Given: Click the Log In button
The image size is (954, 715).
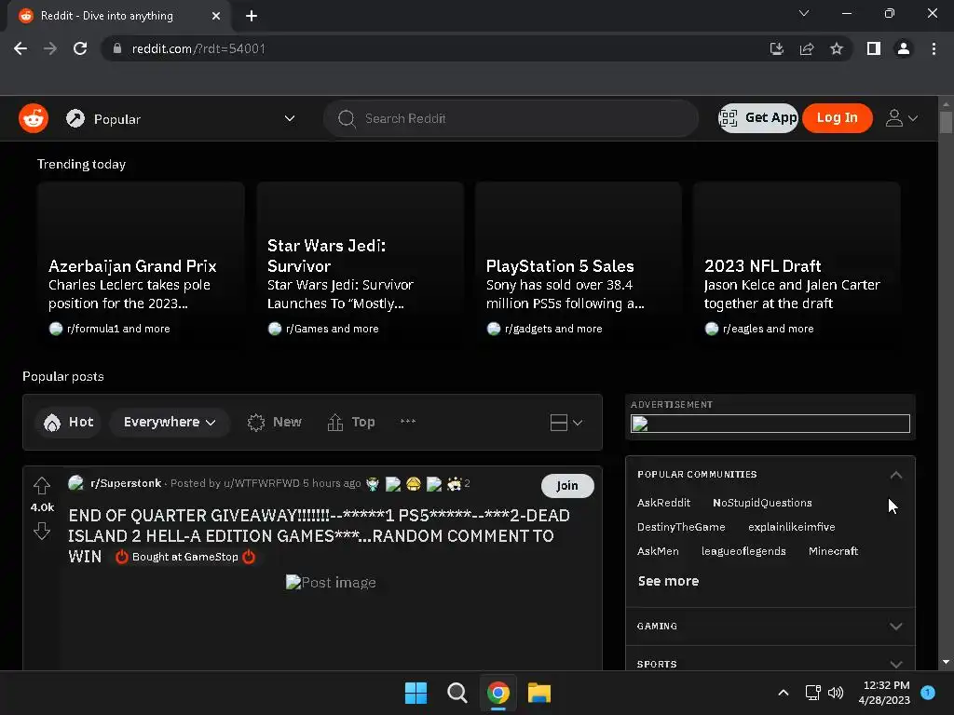Looking at the screenshot, I should 838,118.
